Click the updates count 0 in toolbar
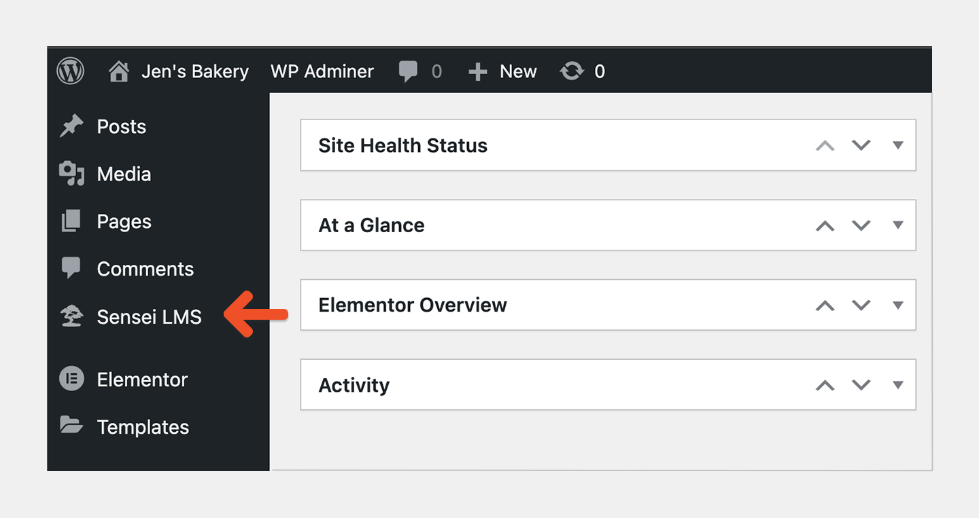 click(600, 72)
